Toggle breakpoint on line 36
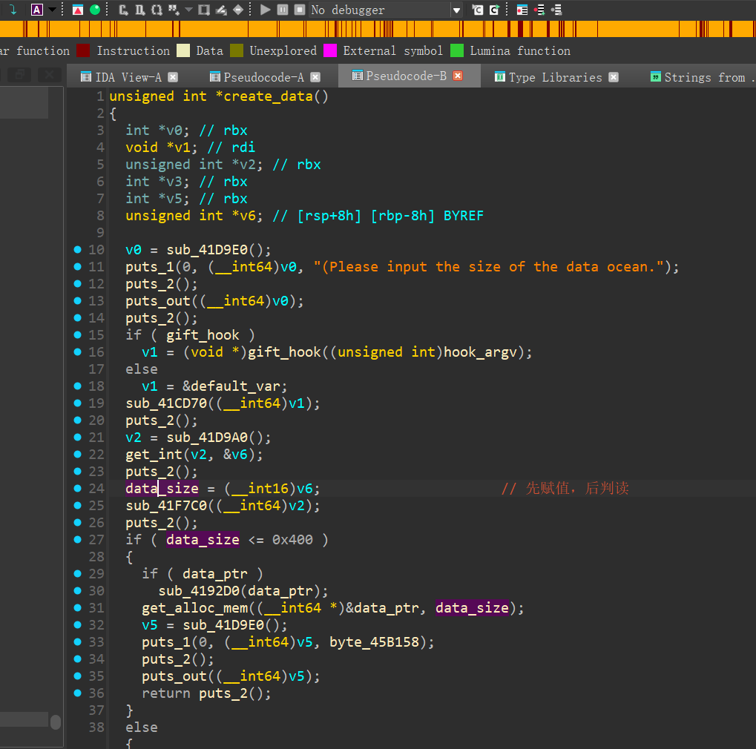This screenshot has width=756, height=749. pos(78,693)
